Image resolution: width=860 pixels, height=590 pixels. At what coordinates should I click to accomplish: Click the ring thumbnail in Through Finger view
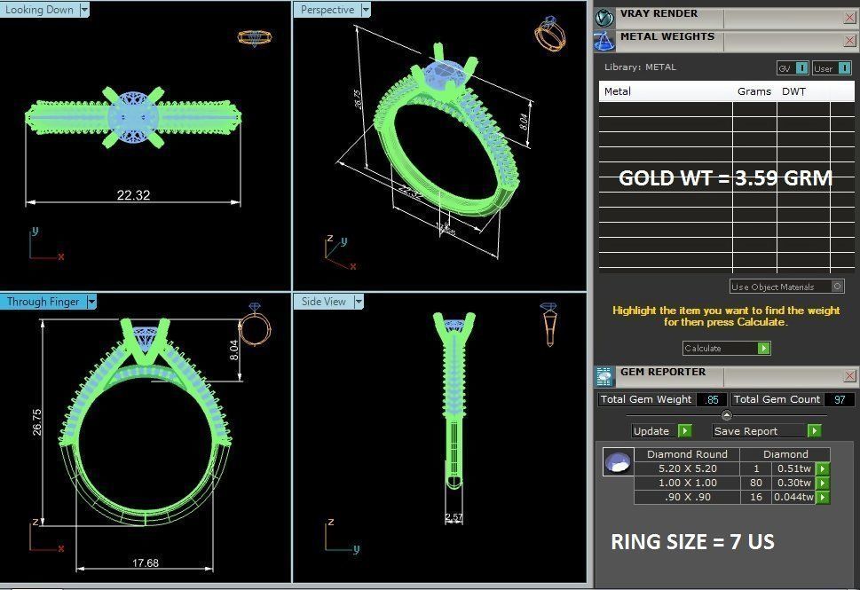click(255, 324)
